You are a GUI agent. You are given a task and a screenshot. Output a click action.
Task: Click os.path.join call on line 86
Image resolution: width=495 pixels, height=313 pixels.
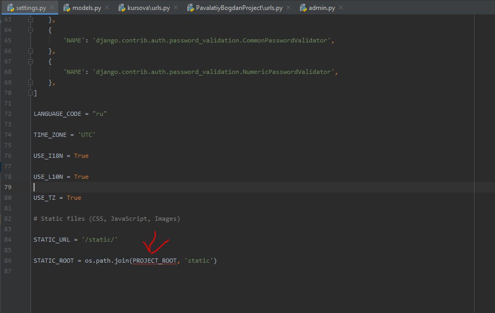point(106,261)
